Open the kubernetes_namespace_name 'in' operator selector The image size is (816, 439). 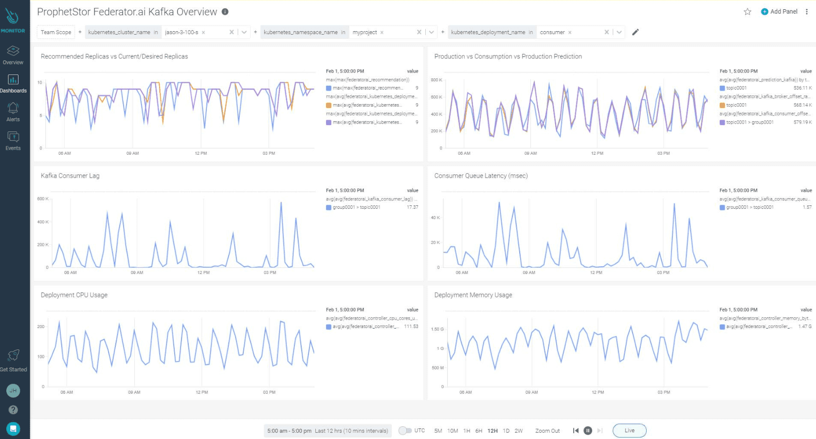(343, 32)
